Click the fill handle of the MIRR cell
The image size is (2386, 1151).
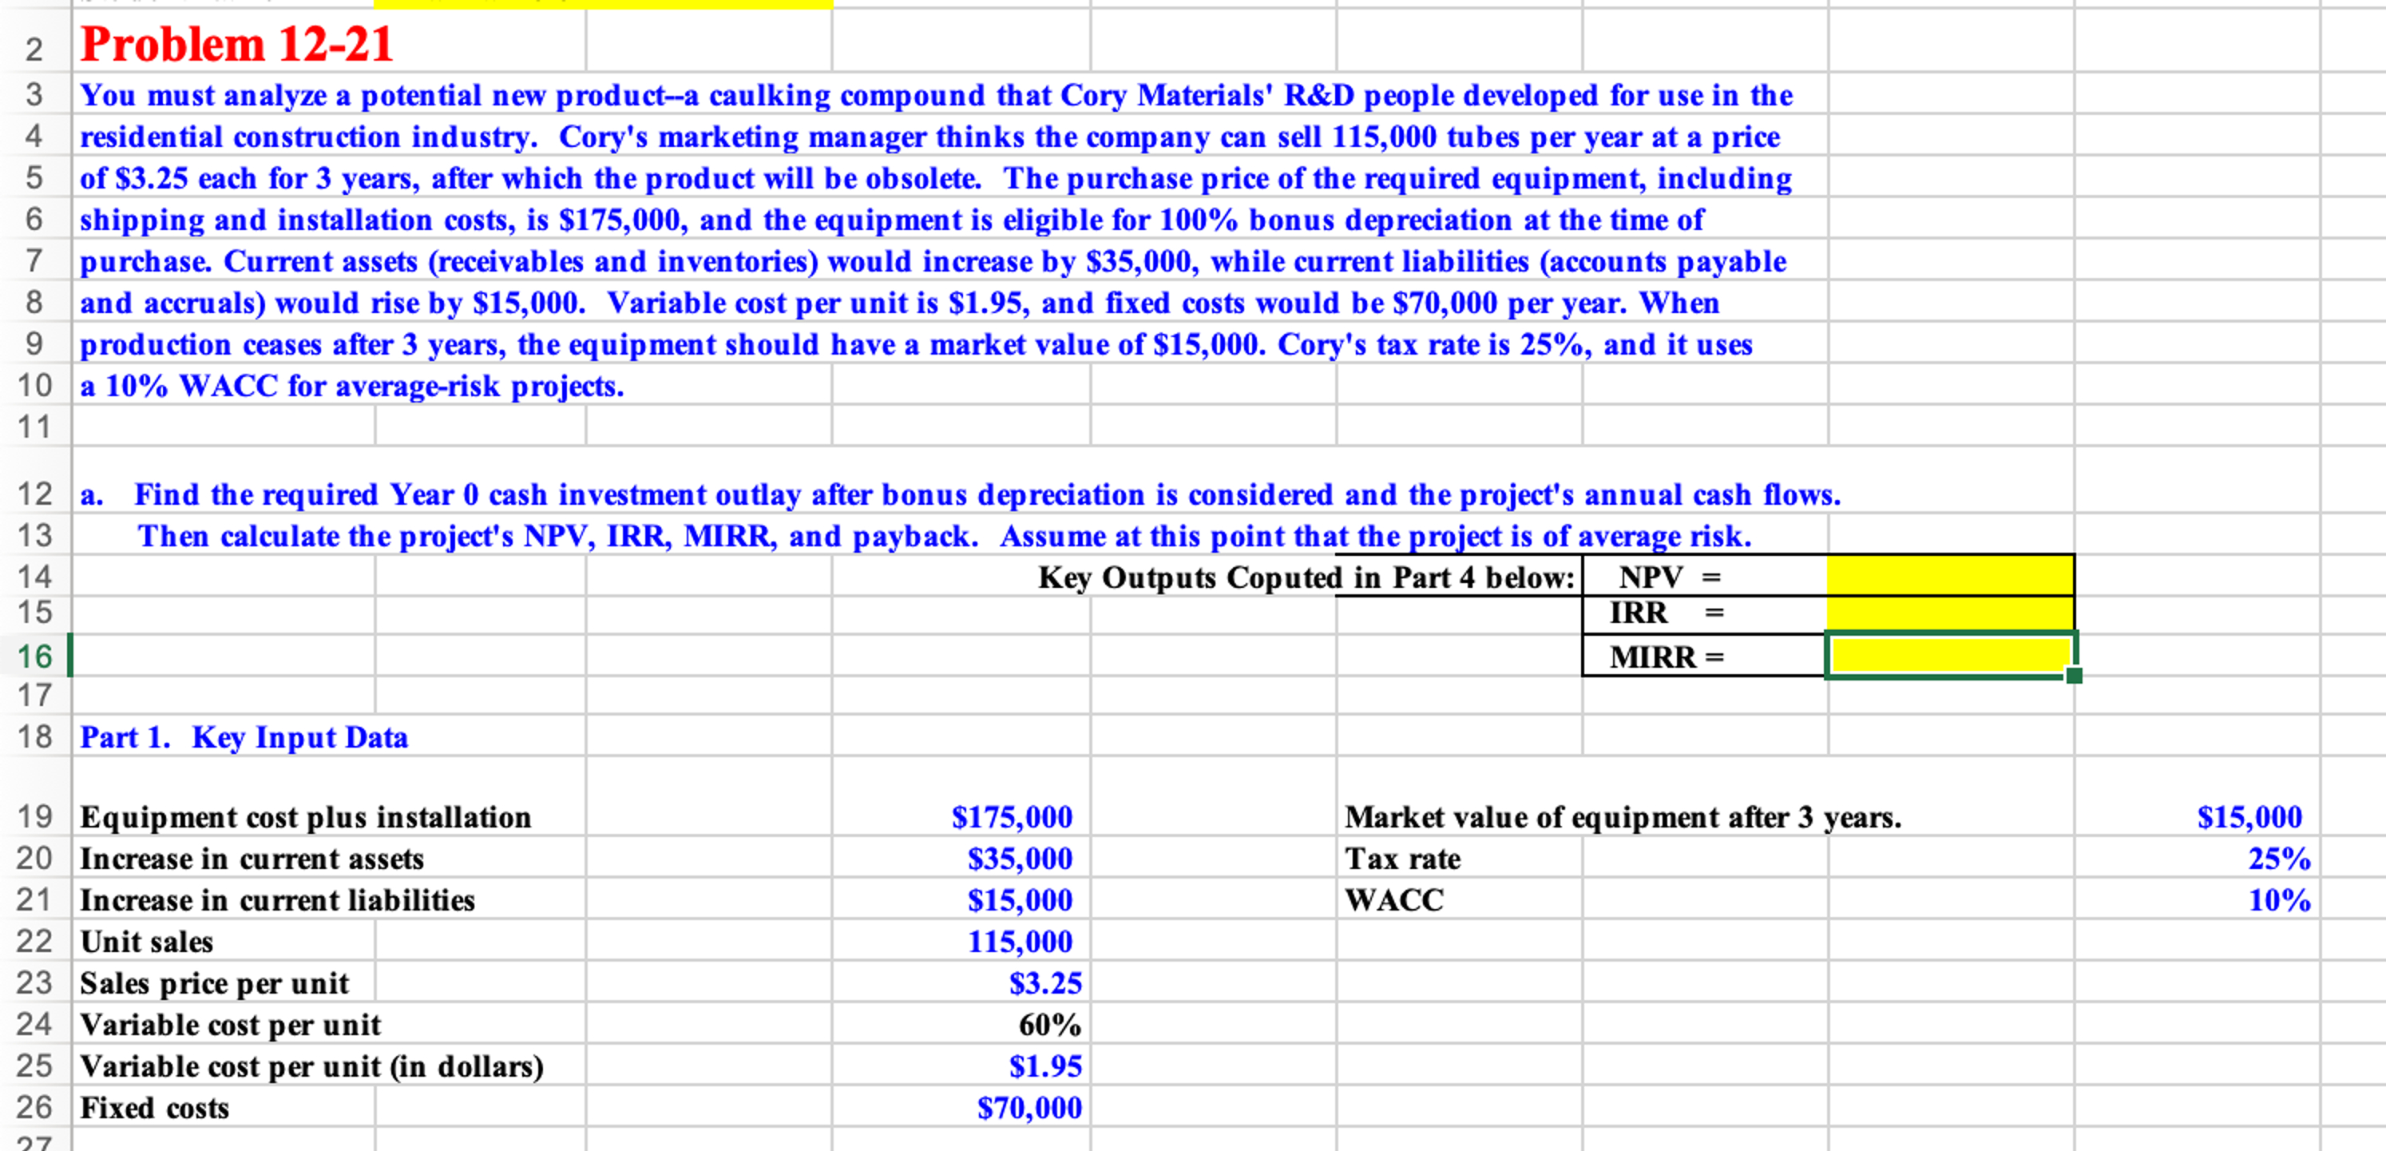point(2074,676)
